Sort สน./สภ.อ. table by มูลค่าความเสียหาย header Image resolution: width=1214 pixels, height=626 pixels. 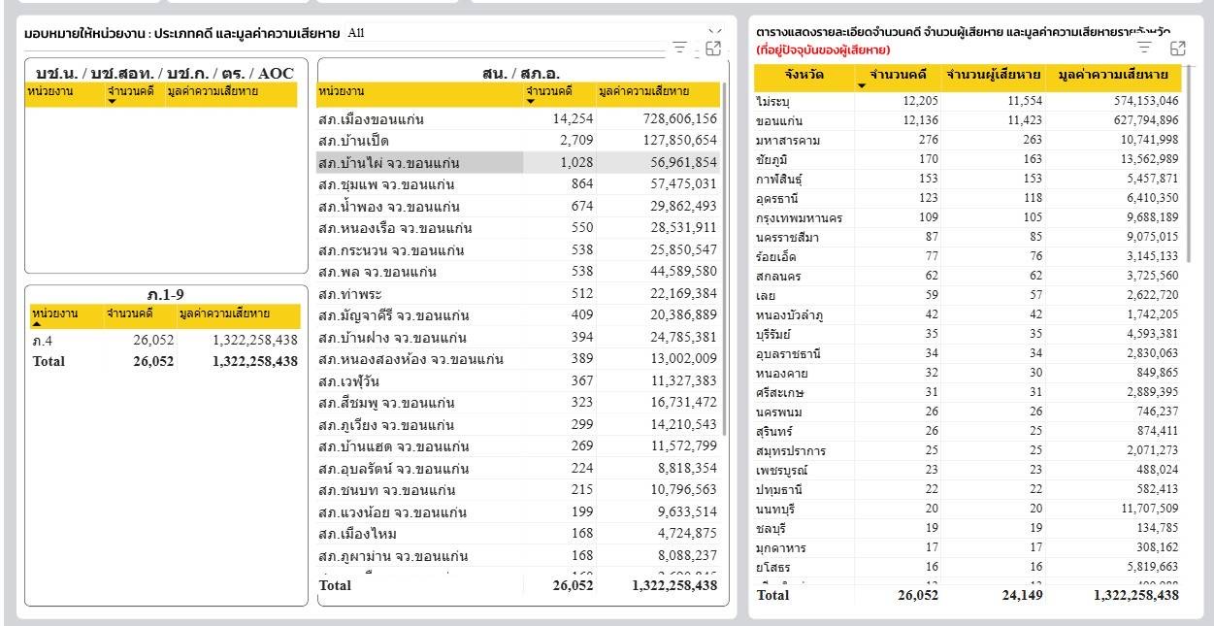click(643, 91)
